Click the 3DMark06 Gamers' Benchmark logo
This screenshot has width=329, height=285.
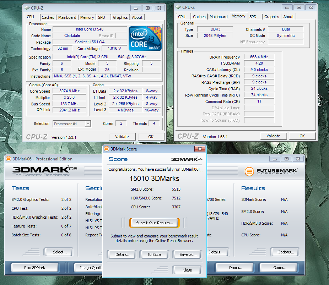44,171
